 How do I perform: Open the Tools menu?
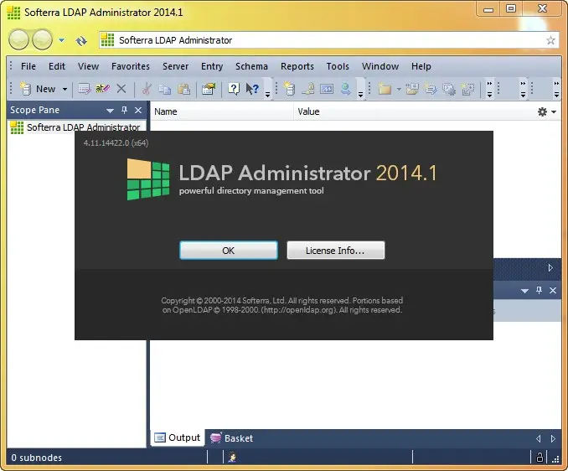(338, 66)
